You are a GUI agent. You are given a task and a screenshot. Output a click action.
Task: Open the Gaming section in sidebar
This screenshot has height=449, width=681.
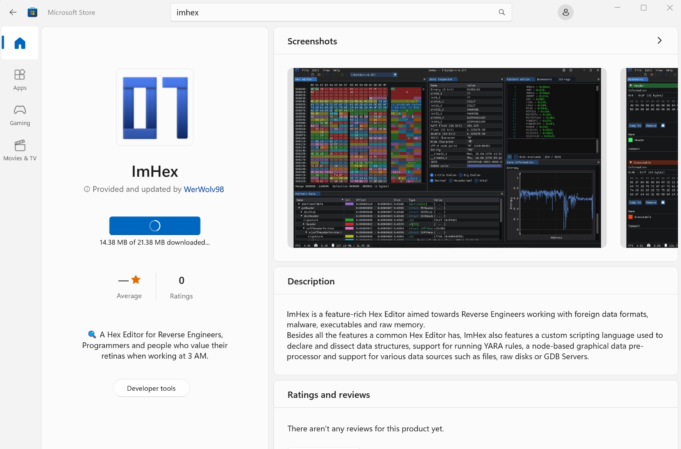click(x=20, y=115)
